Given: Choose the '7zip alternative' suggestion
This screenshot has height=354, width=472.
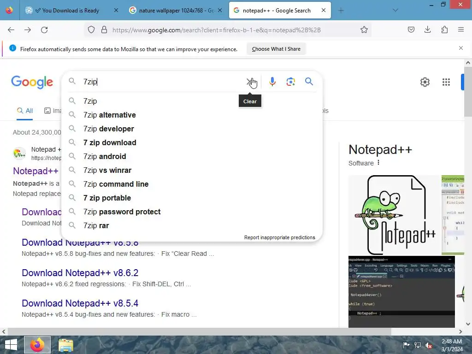Looking at the screenshot, I should (x=192, y=115).
